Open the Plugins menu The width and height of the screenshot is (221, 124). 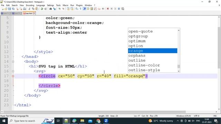point(79,6)
